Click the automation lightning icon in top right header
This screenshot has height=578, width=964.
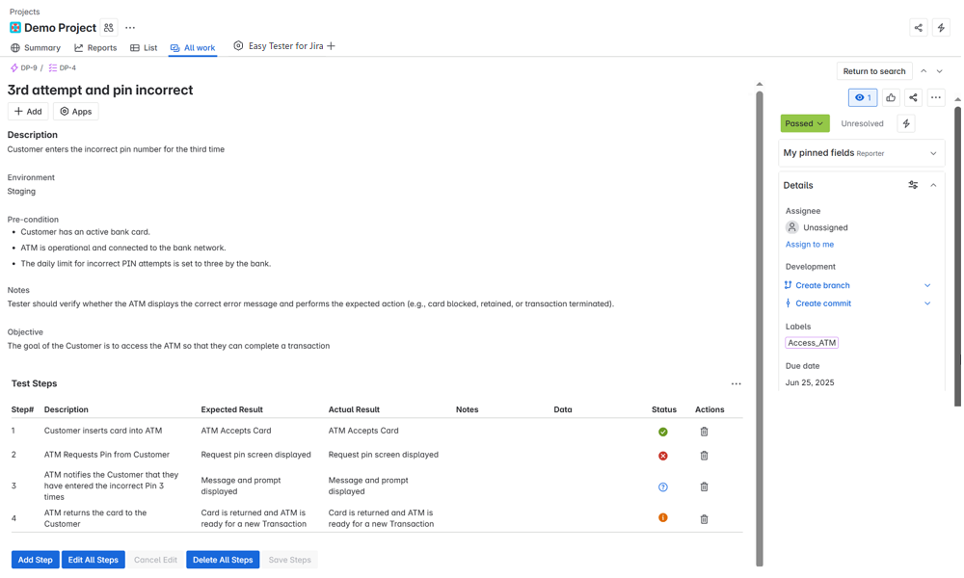point(941,28)
